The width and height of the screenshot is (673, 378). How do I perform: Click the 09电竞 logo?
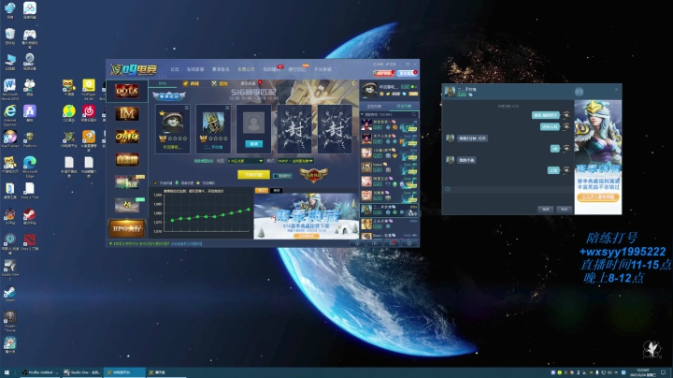[134, 69]
